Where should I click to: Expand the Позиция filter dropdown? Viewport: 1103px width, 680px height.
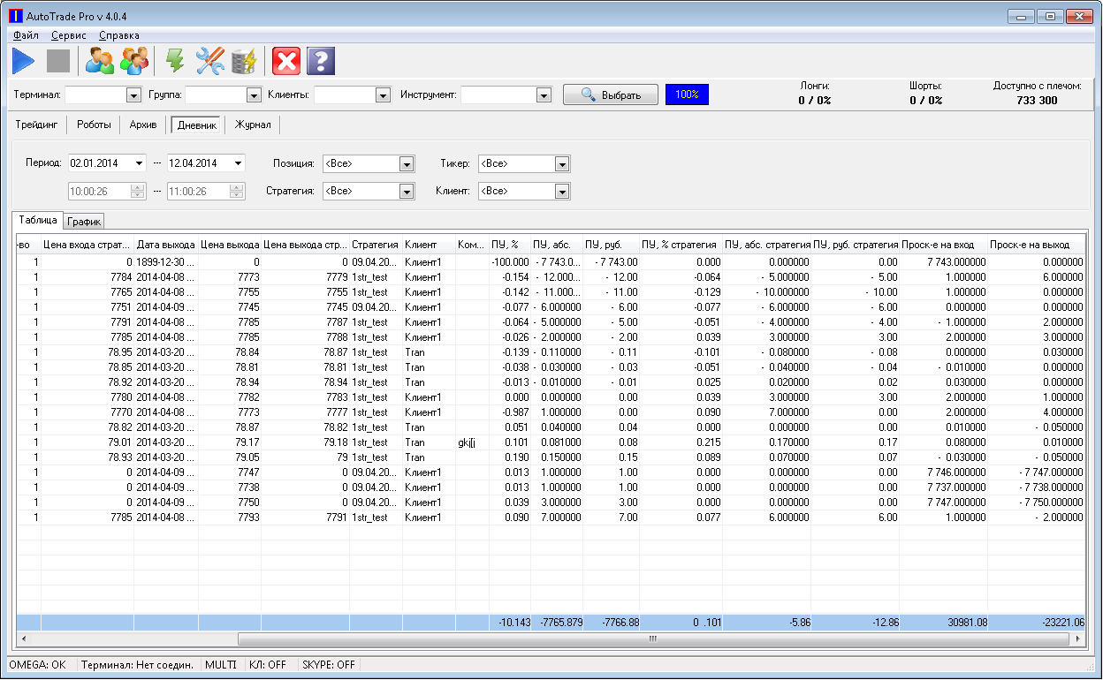point(407,163)
